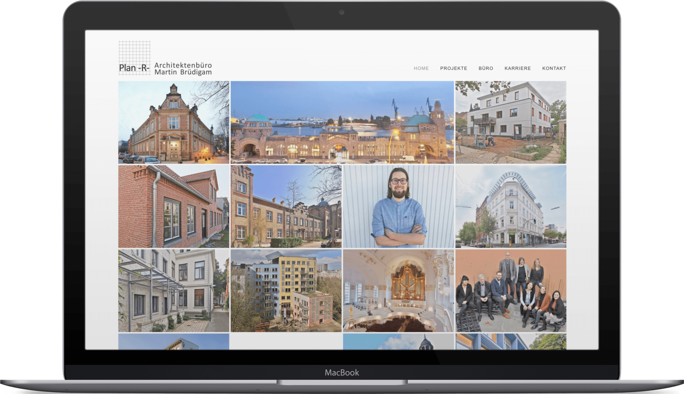View the church interior with organ photo
The height and width of the screenshot is (394, 684).
398,290
